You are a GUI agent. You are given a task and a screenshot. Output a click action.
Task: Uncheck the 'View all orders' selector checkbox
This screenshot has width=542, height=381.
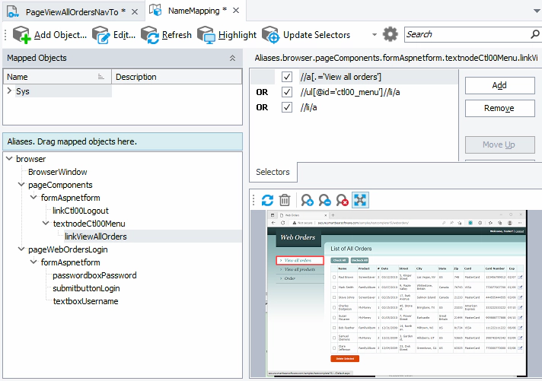coord(286,77)
